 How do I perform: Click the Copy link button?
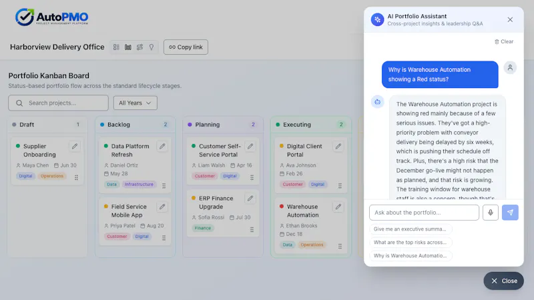(186, 47)
